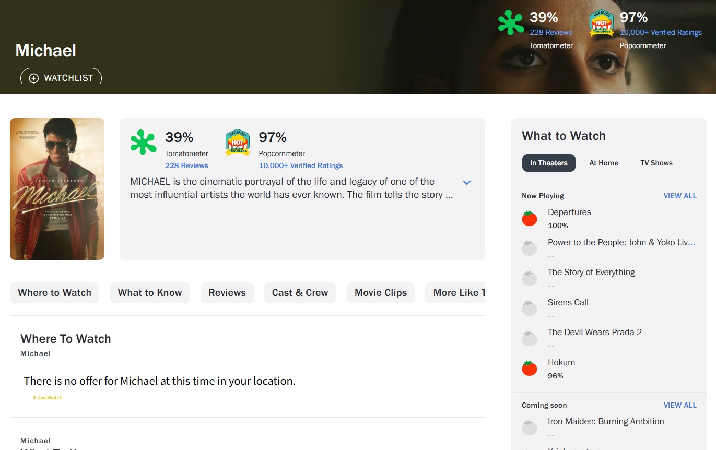Open Power to the People: John & Yoko Live
This screenshot has height=450, width=716.
click(621, 242)
